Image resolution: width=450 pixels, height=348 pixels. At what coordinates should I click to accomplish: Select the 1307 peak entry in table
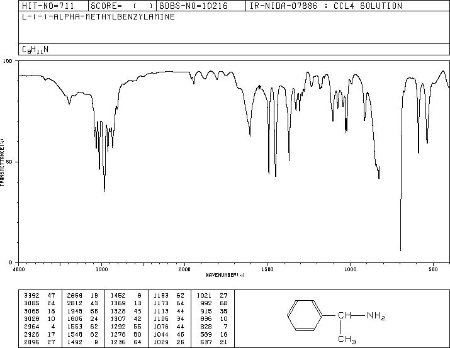[x=126, y=319]
